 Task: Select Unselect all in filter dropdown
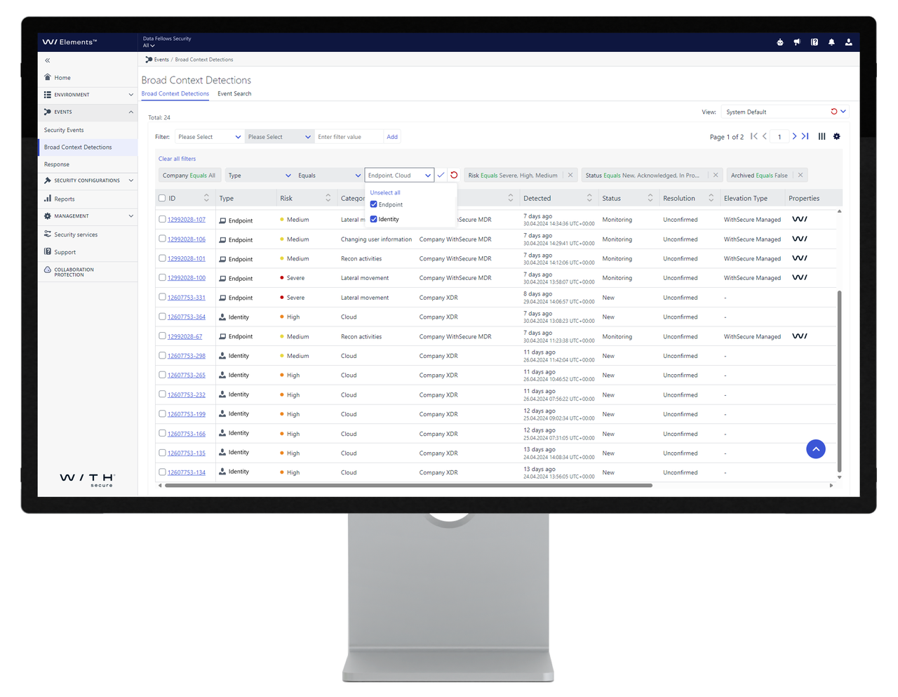385,192
